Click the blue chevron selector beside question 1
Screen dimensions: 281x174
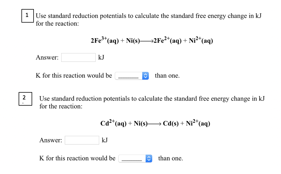(145, 75)
